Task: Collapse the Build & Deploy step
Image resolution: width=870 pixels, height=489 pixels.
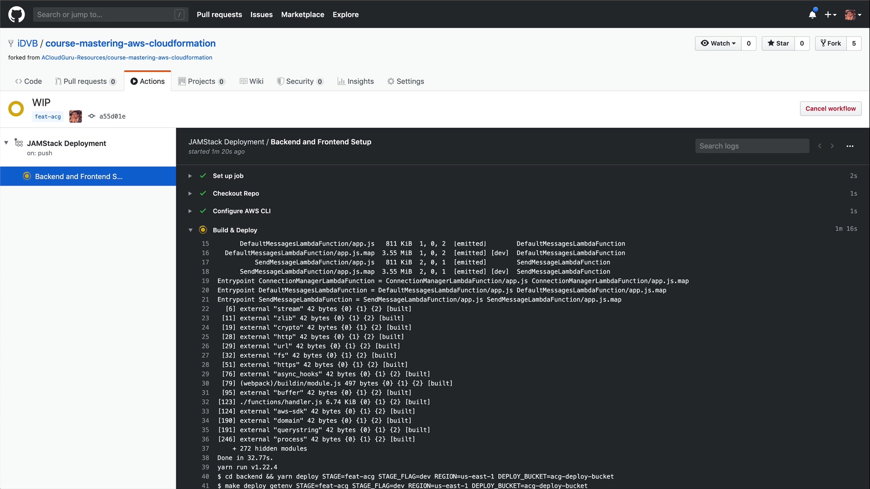Action: point(190,230)
